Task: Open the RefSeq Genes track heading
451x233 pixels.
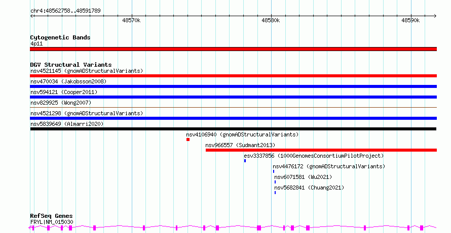Action: coord(52,216)
